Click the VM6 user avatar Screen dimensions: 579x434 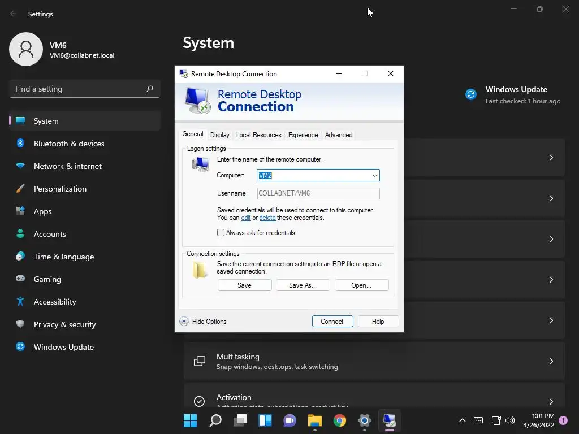[x=26, y=49]
